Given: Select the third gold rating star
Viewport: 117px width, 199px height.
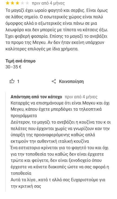Looking at the screenshot, I should 17,3.
